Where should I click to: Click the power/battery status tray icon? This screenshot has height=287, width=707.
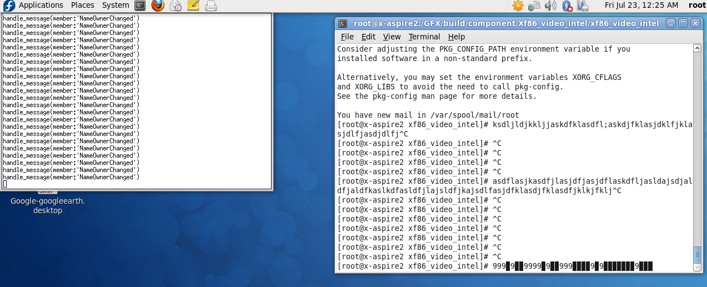(583, 6)
